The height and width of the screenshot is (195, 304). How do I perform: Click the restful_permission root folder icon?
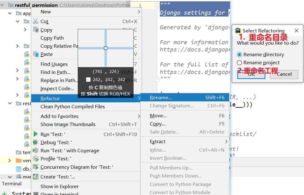pyautogui.click(x=11, y=5)
